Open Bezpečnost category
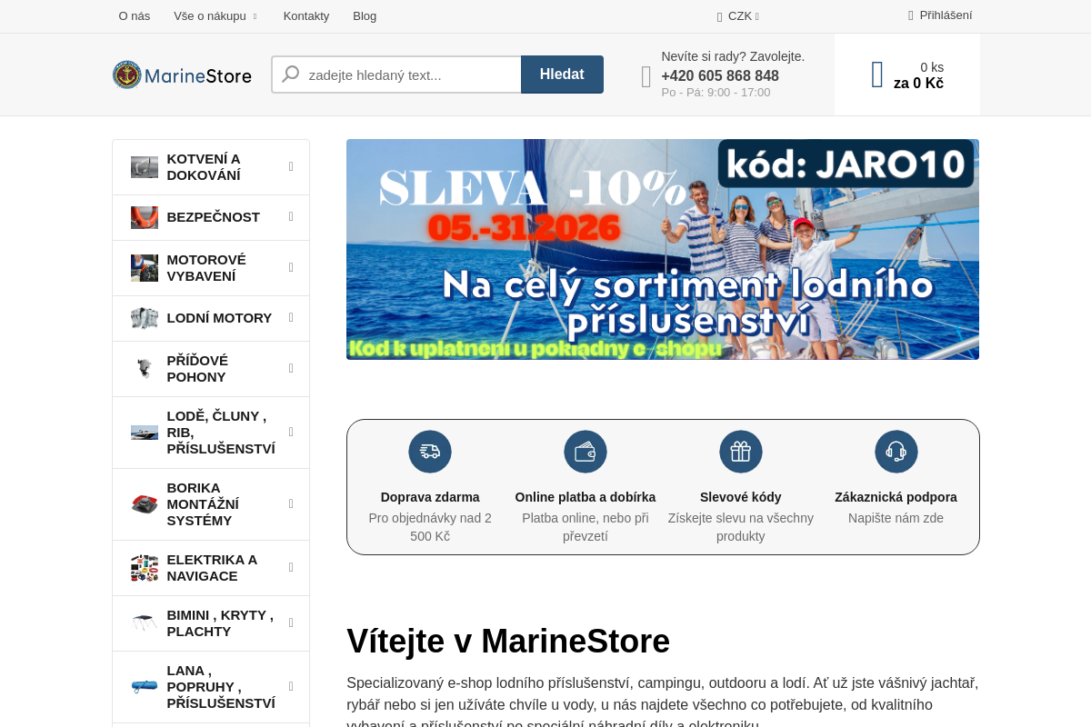Image resolution: width=1091 pixels, height=727 pixels. coord(211,217)
